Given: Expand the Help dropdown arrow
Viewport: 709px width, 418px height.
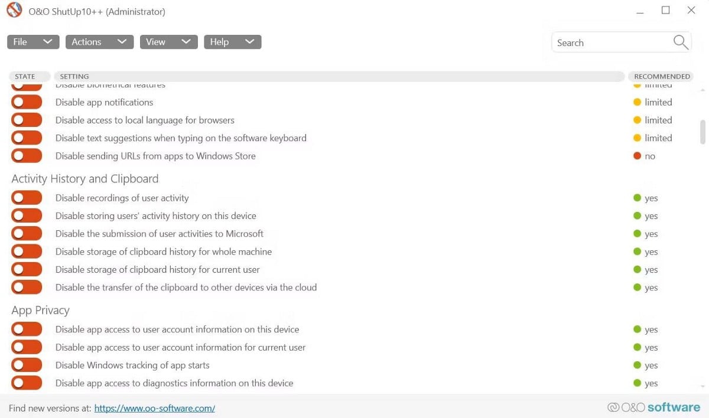Looking at the screenshot, I should 249,41.
